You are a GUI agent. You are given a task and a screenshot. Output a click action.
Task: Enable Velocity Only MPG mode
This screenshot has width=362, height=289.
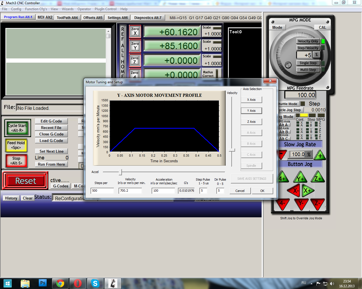click(308, 41)
